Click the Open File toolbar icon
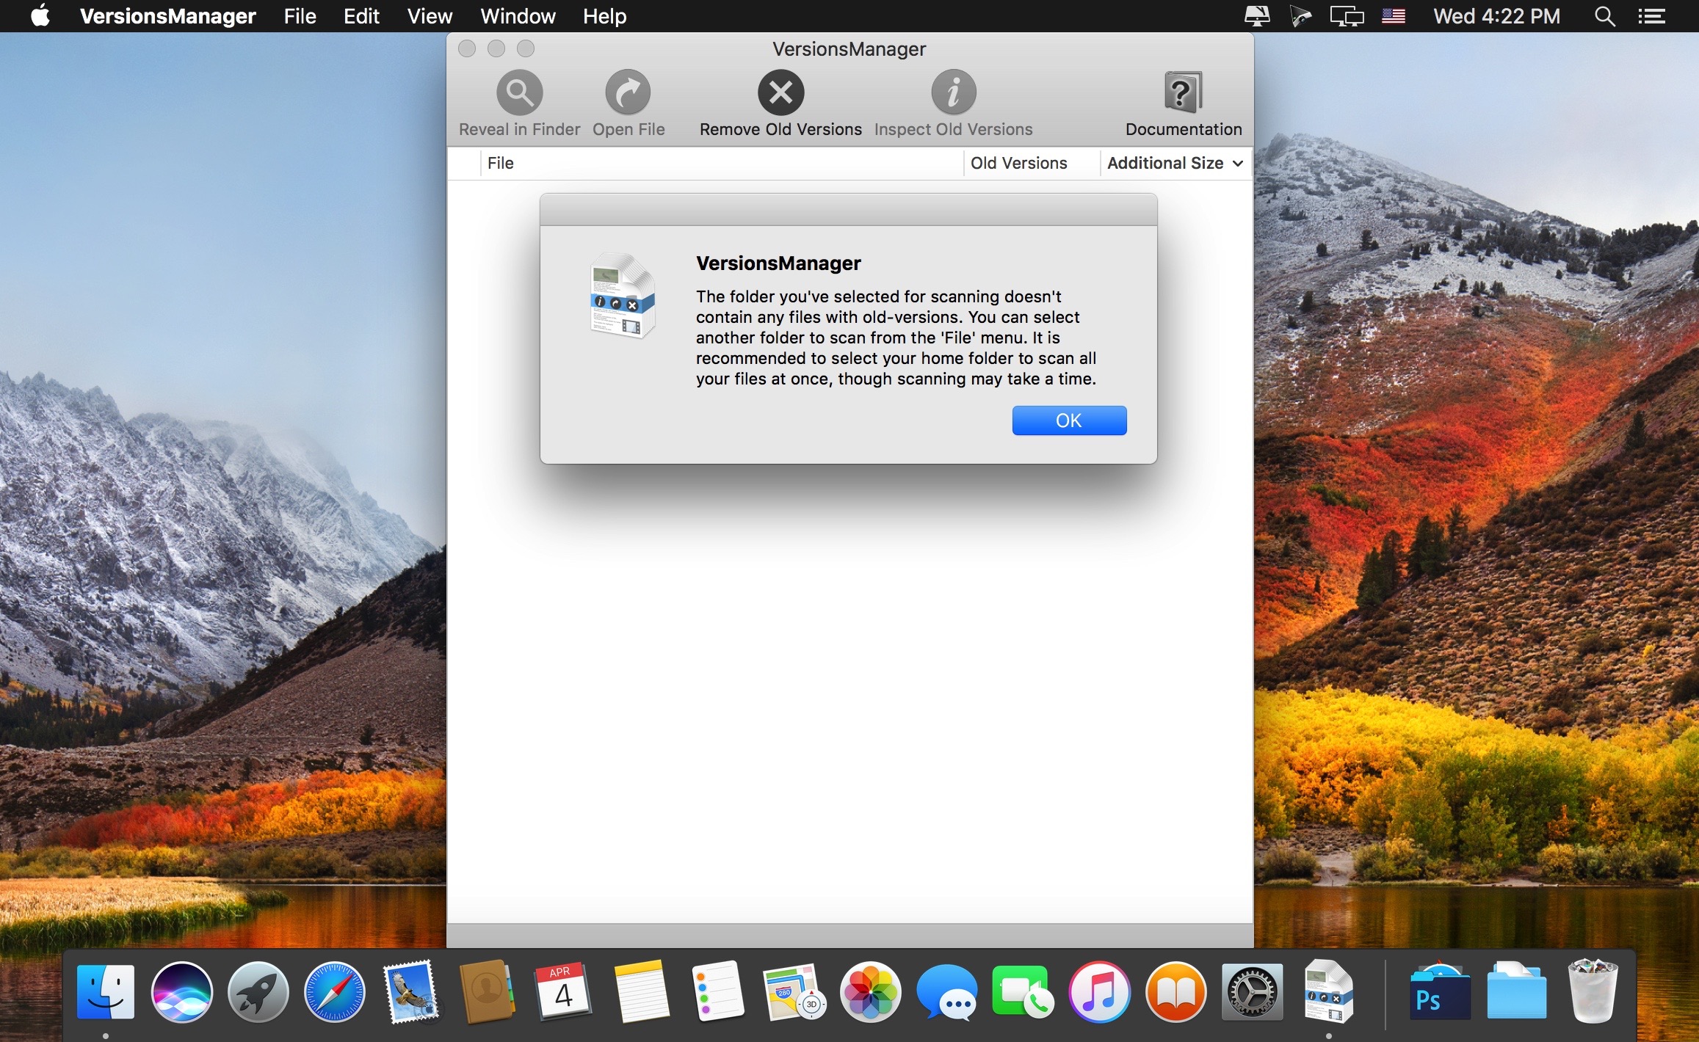Viewport: 1699px width, 1042px height. pos(628,92)
